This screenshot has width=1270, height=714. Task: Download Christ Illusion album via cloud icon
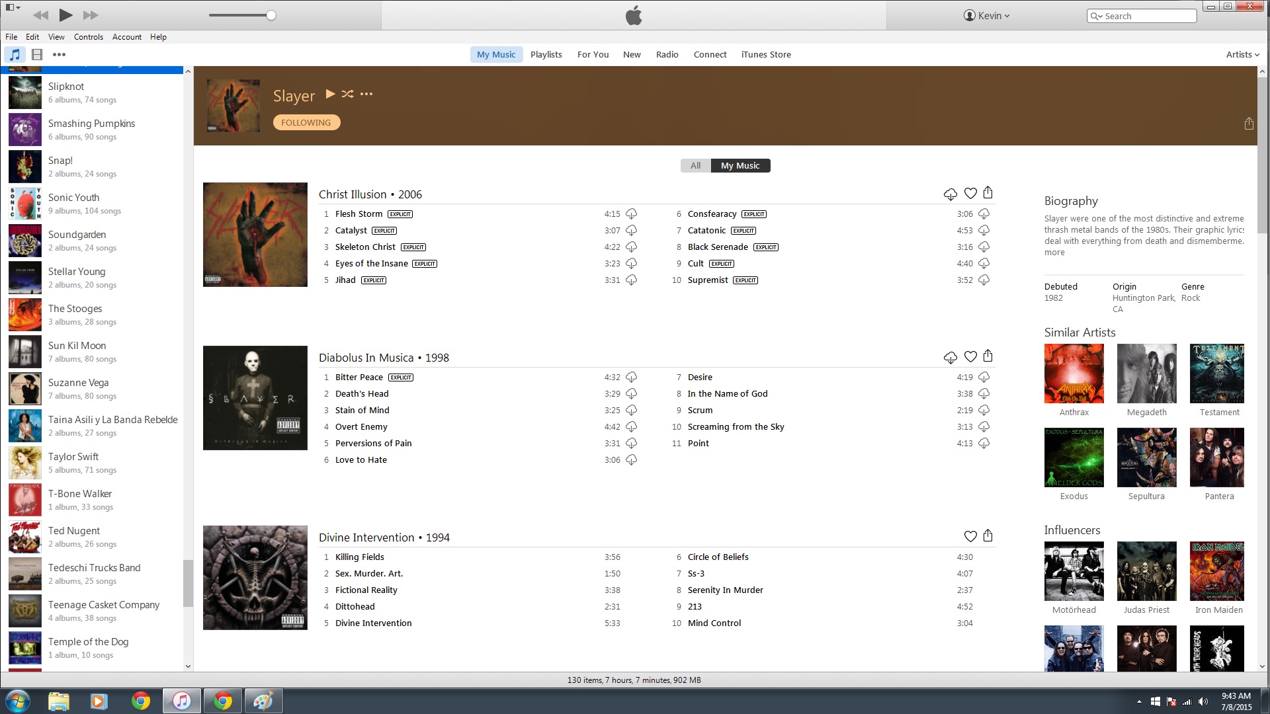[x=950, y=194]
